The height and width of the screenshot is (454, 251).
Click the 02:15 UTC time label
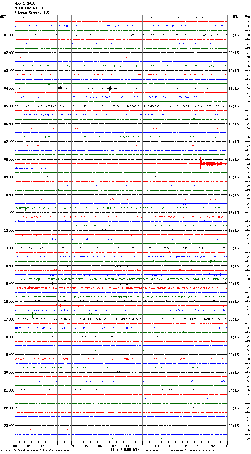(x=234, y=355)
